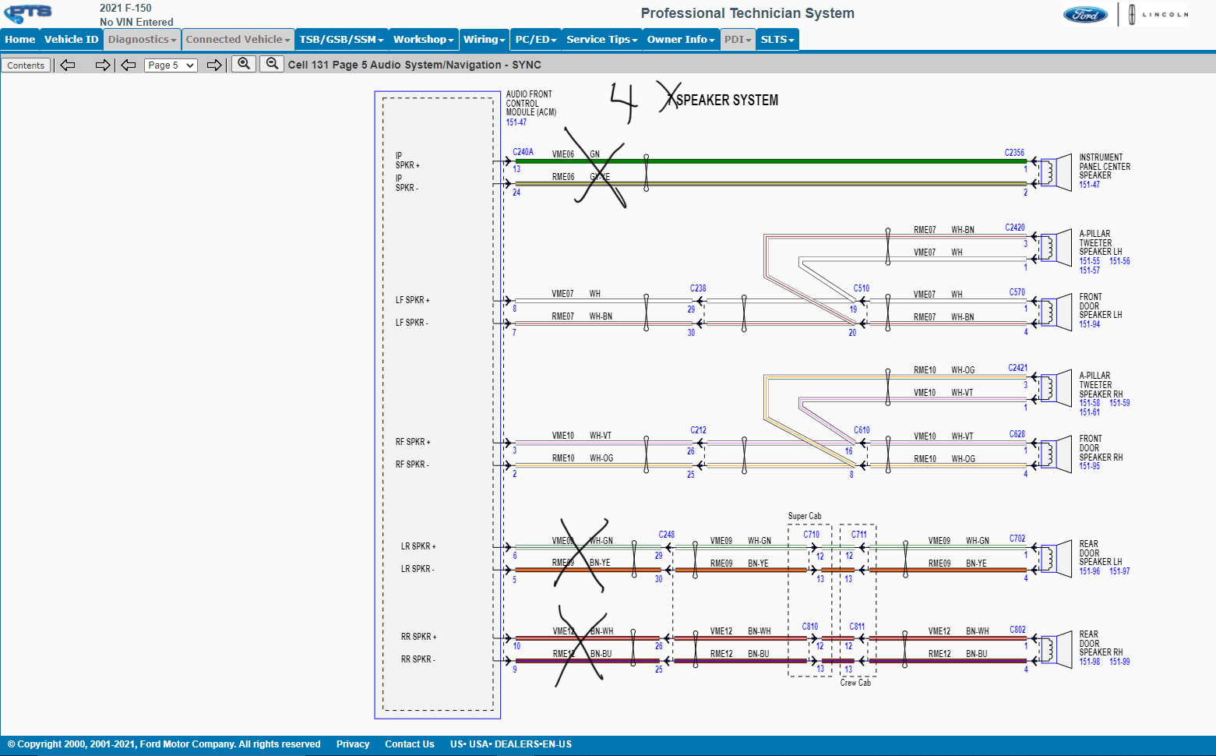Open the Contact Us footer link
Image resolution: width=1216 pixels, height=756 pixels.
(x=410, y=744)
